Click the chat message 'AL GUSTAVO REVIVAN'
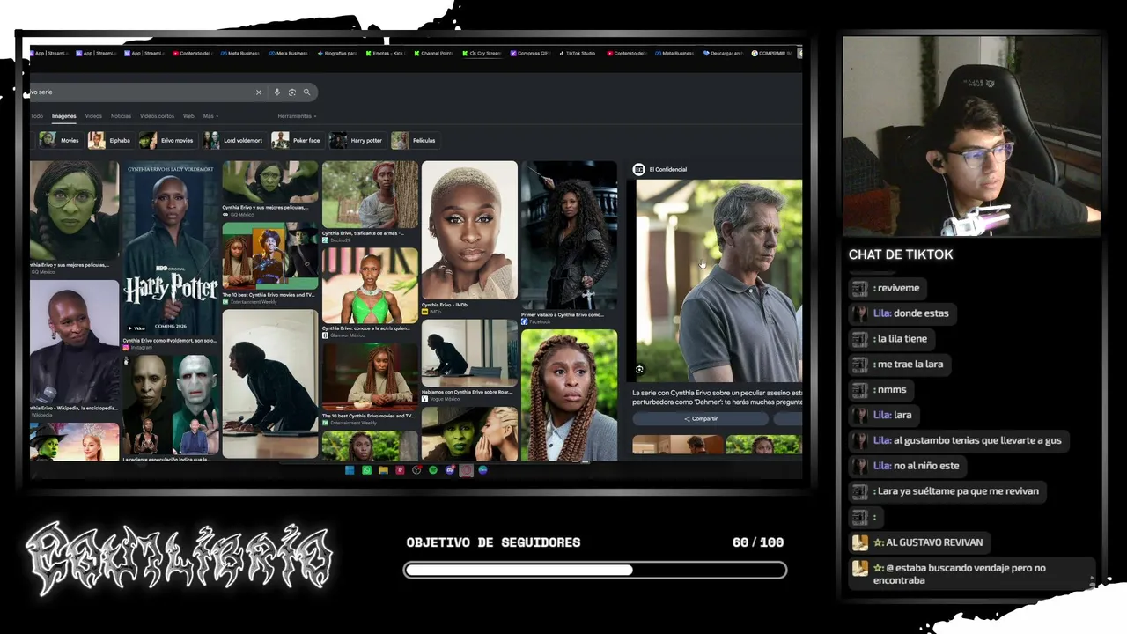 coord(934,542)
